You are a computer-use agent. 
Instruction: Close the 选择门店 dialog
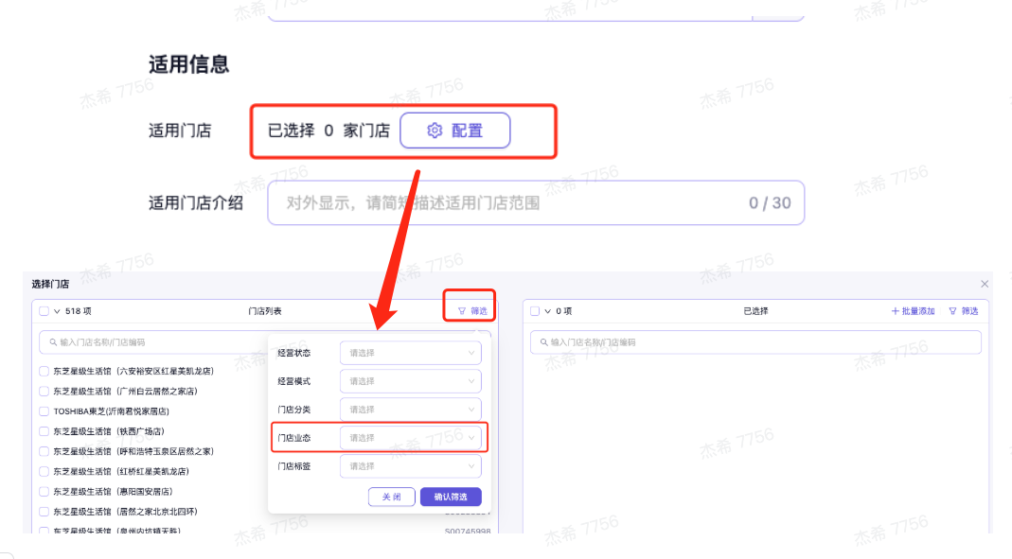click(985, 284)
